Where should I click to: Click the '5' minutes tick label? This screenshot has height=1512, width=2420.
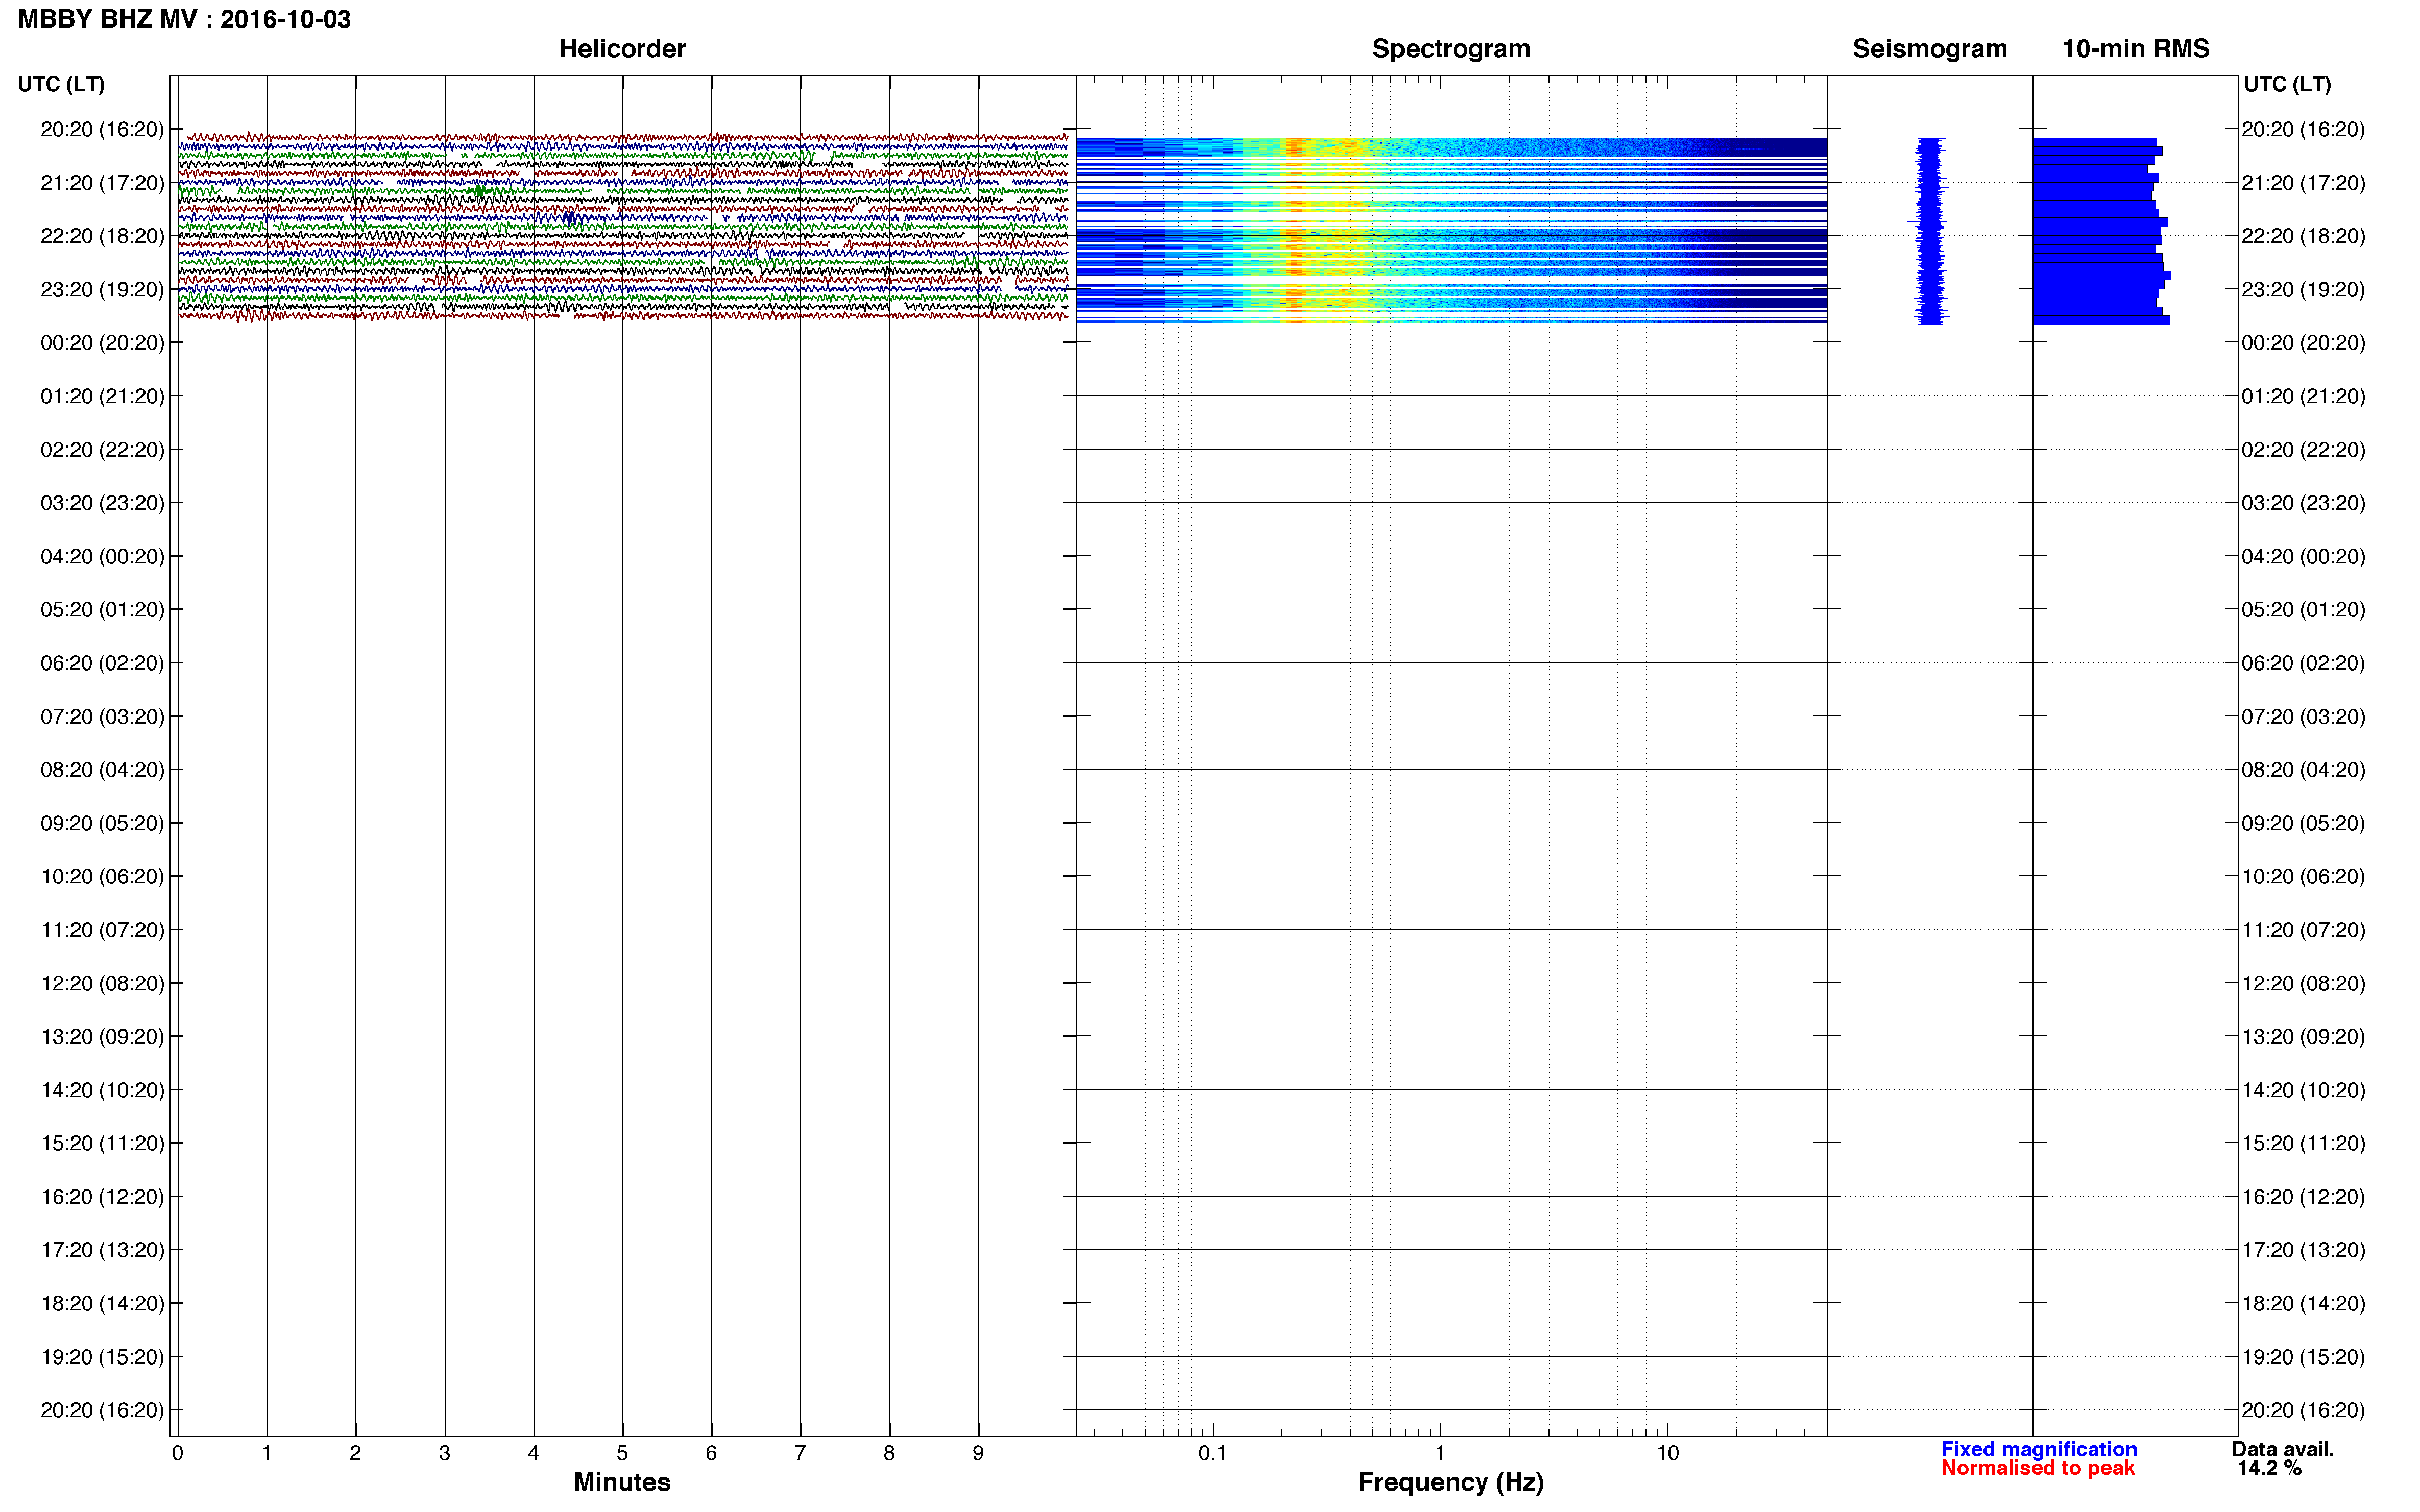click(622, 1453)
